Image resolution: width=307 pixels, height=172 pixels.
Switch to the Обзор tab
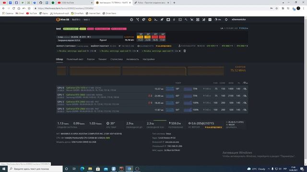coord(59,59)
